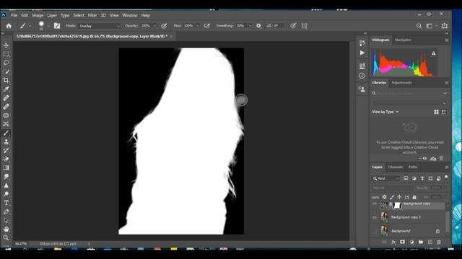Toggle lock all padlock
The image size is (462, 259).
tap(414, 197)
